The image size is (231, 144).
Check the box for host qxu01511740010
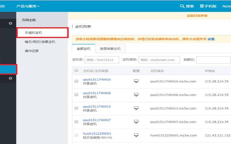click(76, 81)
